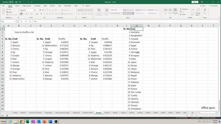This screenshot has height=124, width=221.
Task: Switch to the Developer ribbon tab
Action: (68, 6)
